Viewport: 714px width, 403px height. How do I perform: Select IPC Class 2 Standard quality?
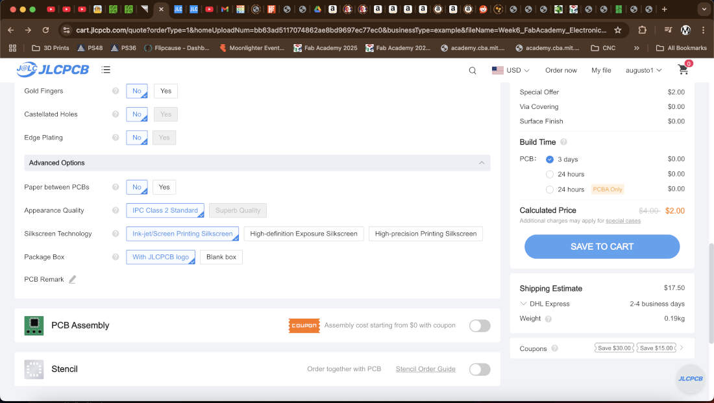165,210
